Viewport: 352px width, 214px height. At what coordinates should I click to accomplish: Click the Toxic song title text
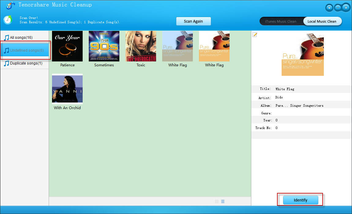click(x=141, y=65)
